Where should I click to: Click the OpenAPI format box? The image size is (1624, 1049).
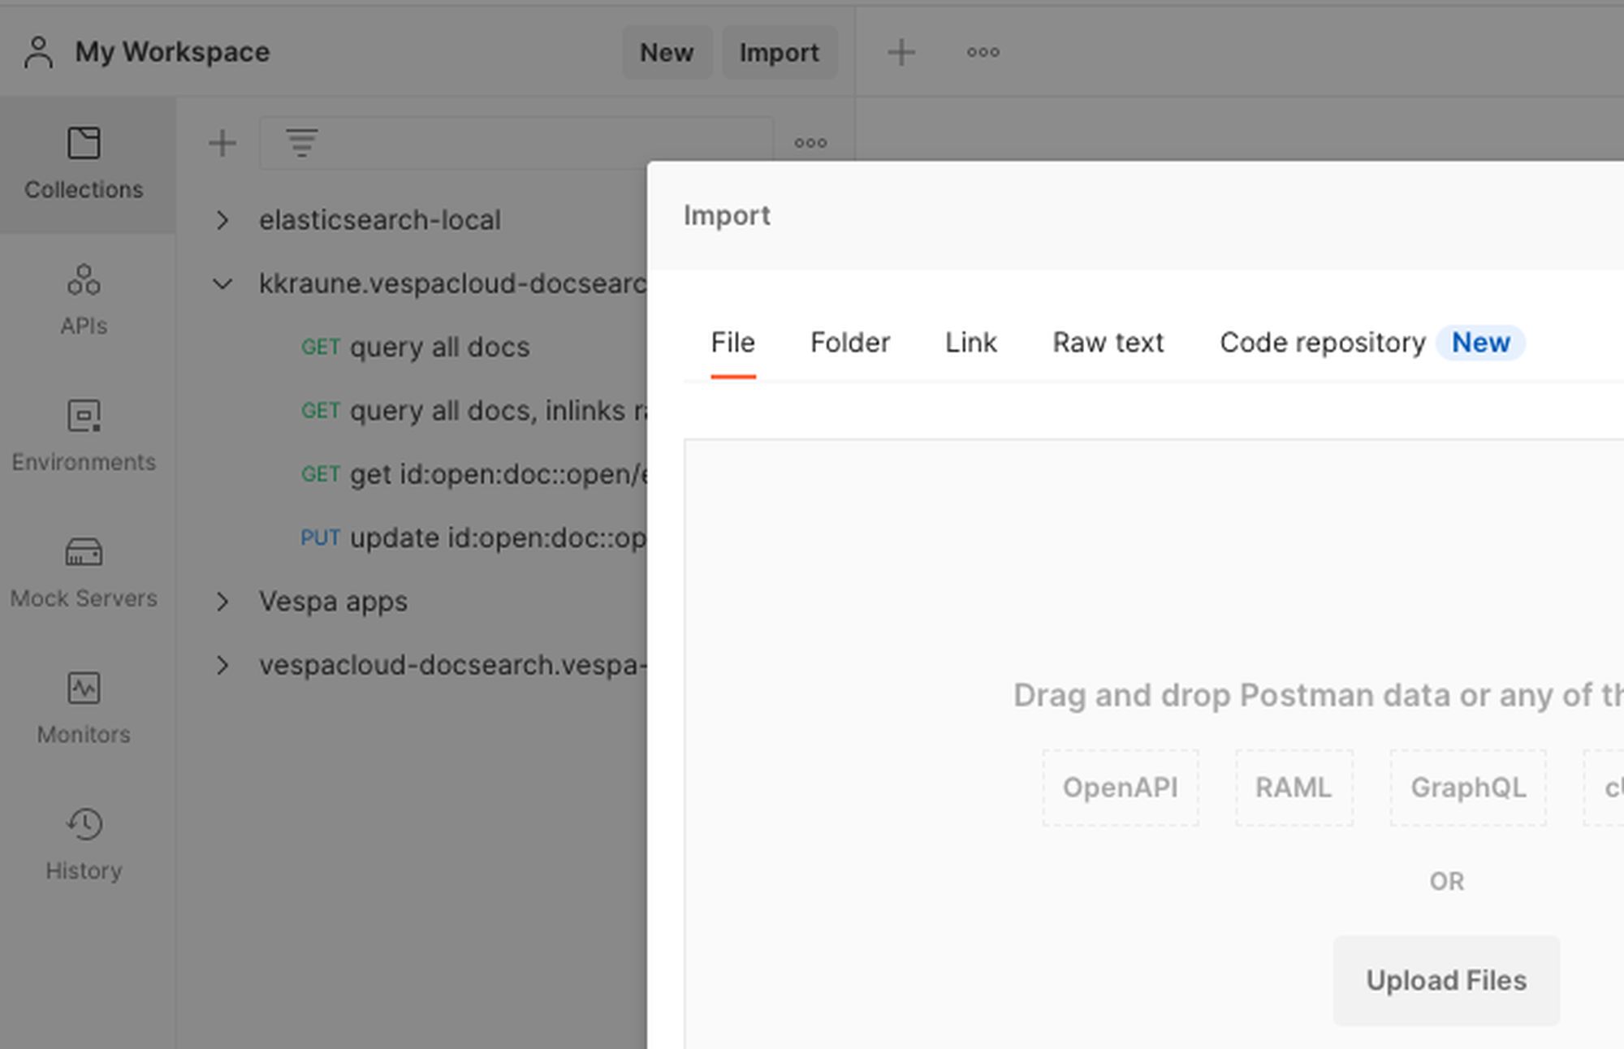(x=1121, y=788)
